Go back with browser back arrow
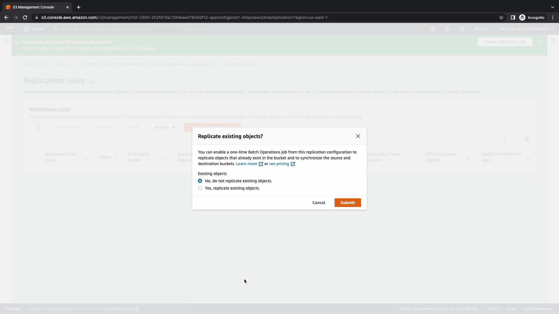559x314 pixels. [6, 17]
